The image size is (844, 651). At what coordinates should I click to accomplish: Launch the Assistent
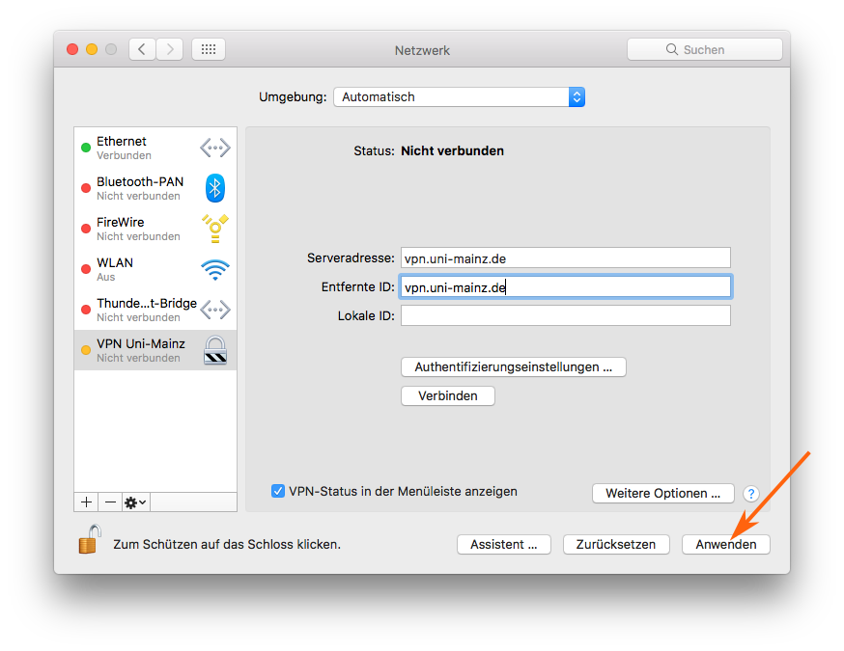[x=504, y=545]
